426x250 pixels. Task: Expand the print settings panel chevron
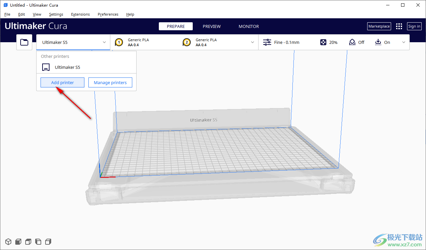pos(404,42)
